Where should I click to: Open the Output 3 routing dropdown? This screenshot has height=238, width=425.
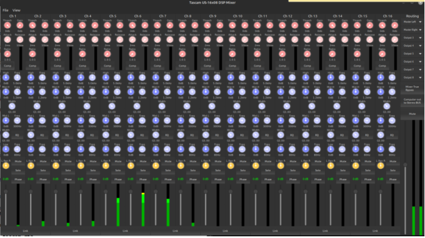(x=412, y=38)
